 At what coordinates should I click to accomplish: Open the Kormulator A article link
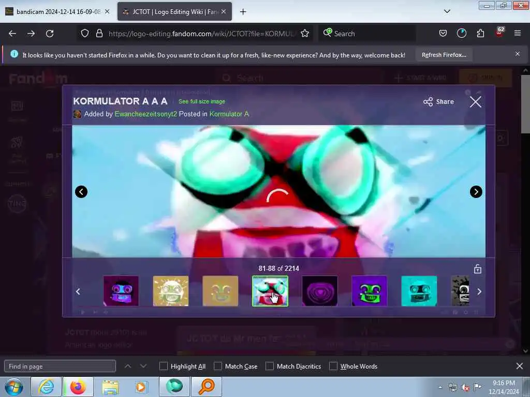click(229, 114)
